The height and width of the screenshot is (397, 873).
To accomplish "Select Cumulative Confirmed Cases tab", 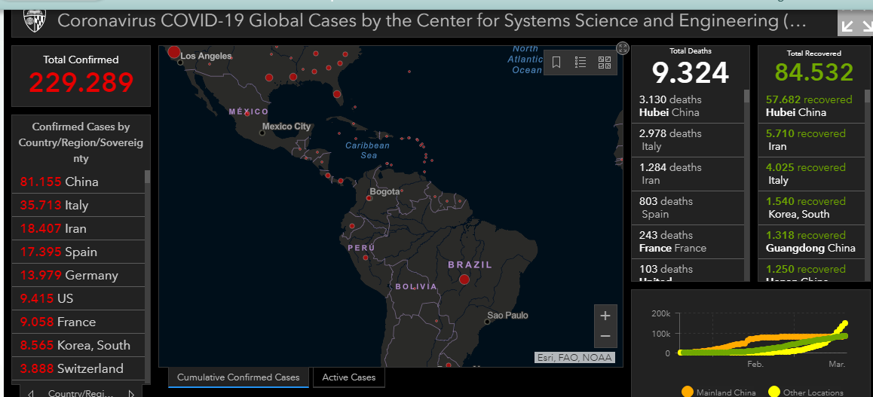I will (238, 377).
